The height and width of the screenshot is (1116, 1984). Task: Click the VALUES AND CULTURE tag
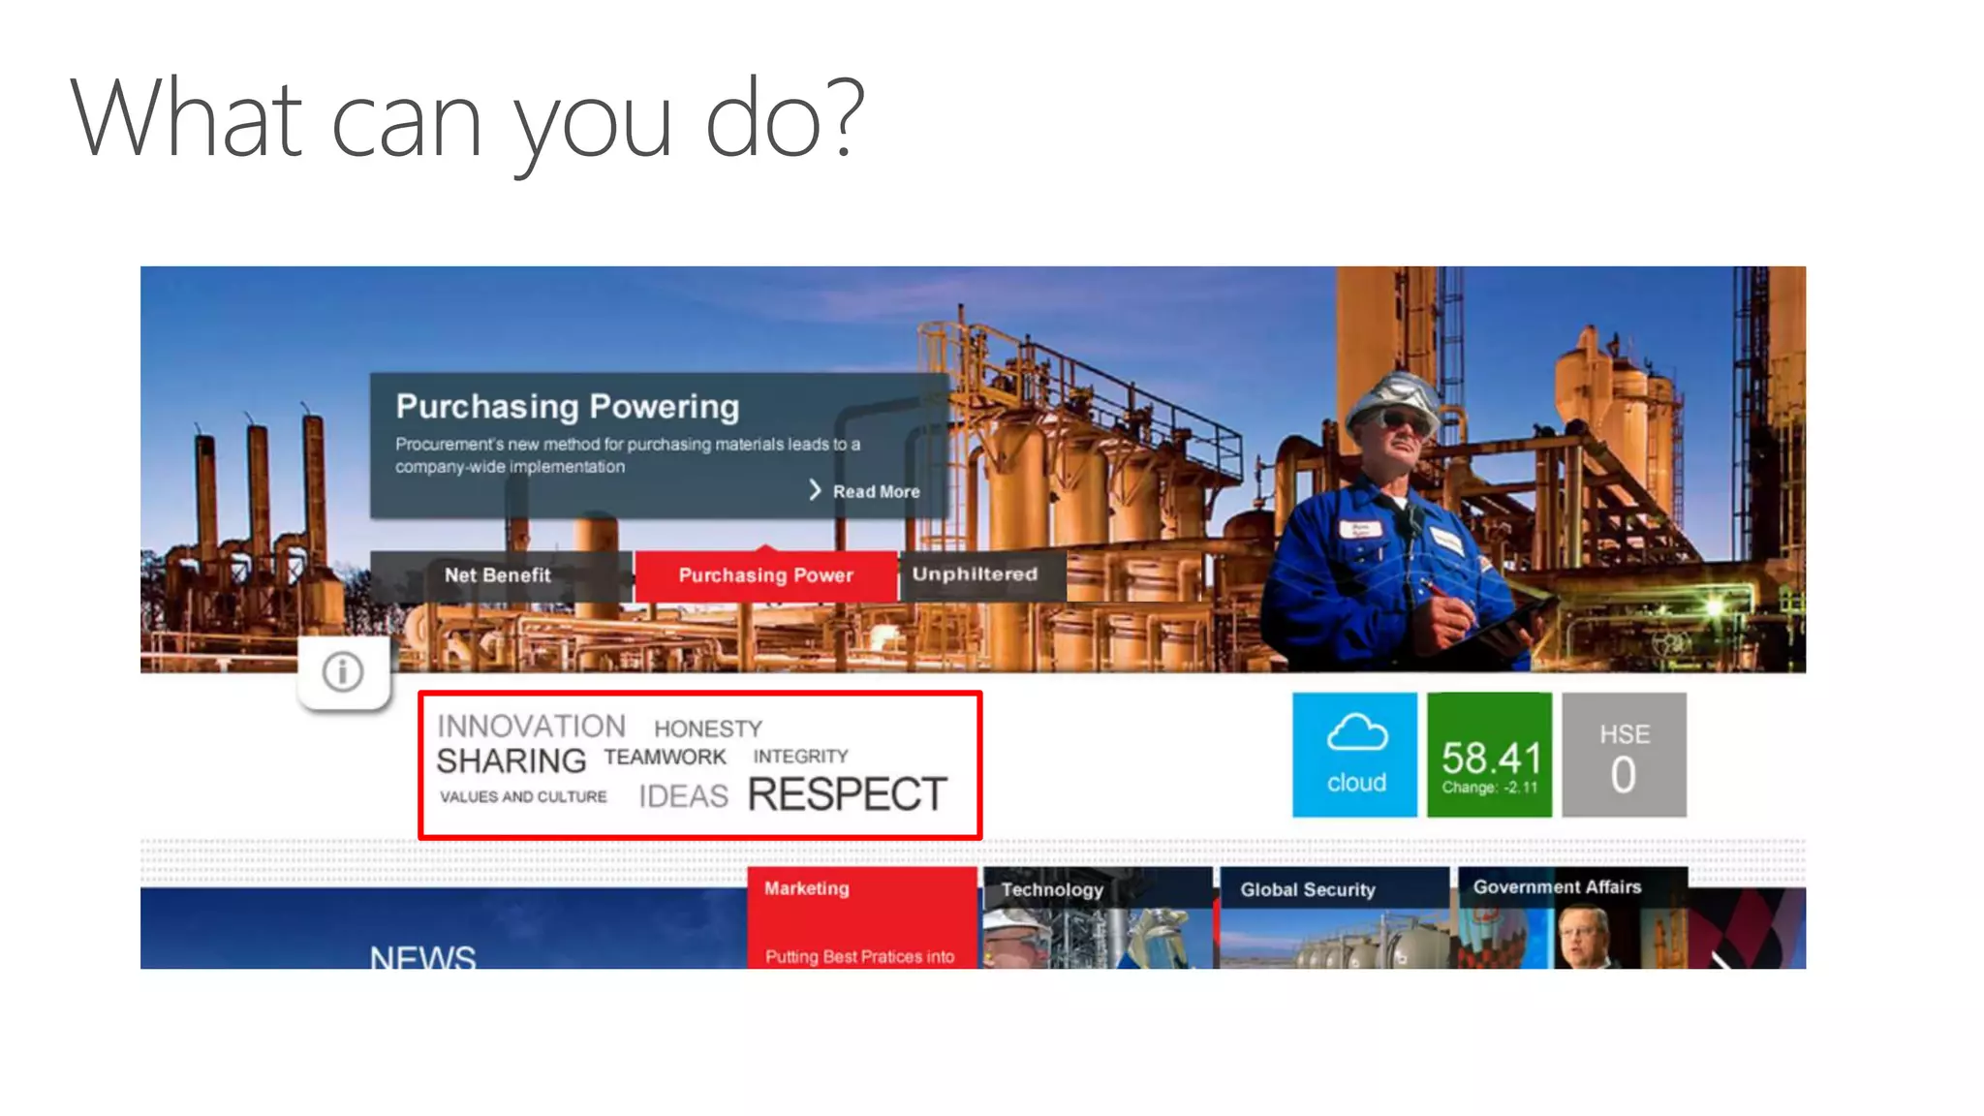523,797
